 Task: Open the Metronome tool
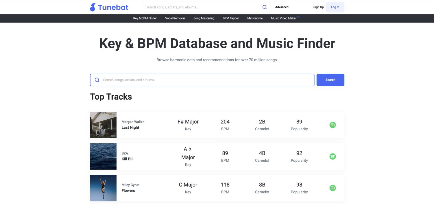click(x=255, y=18)
